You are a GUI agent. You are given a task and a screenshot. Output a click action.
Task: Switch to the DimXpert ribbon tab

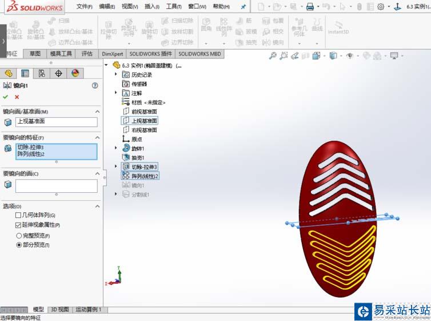113,54
